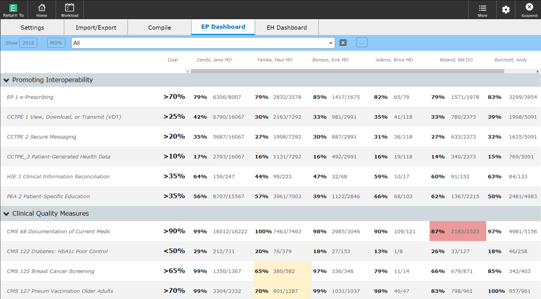The height and width of the screenshot is (299, 541).
Task: Go to Home in top bar
Action: tap(42, 10)
